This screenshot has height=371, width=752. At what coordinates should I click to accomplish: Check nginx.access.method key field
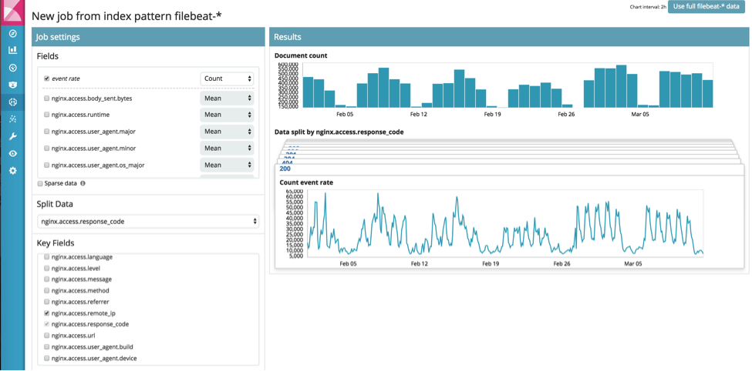pyautogui.click(x=46, y=291)
